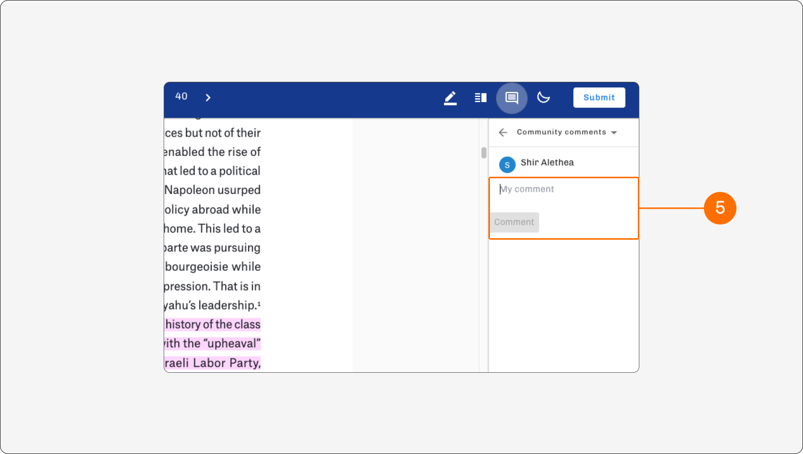Expand the Community comments dropdown arrow

click(x=614, y=133)
